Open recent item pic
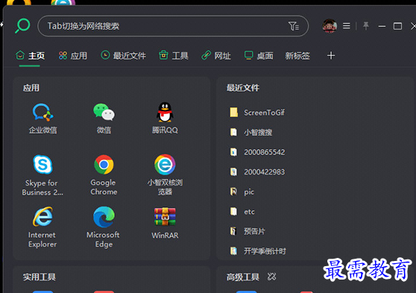 tap(242, 192)
